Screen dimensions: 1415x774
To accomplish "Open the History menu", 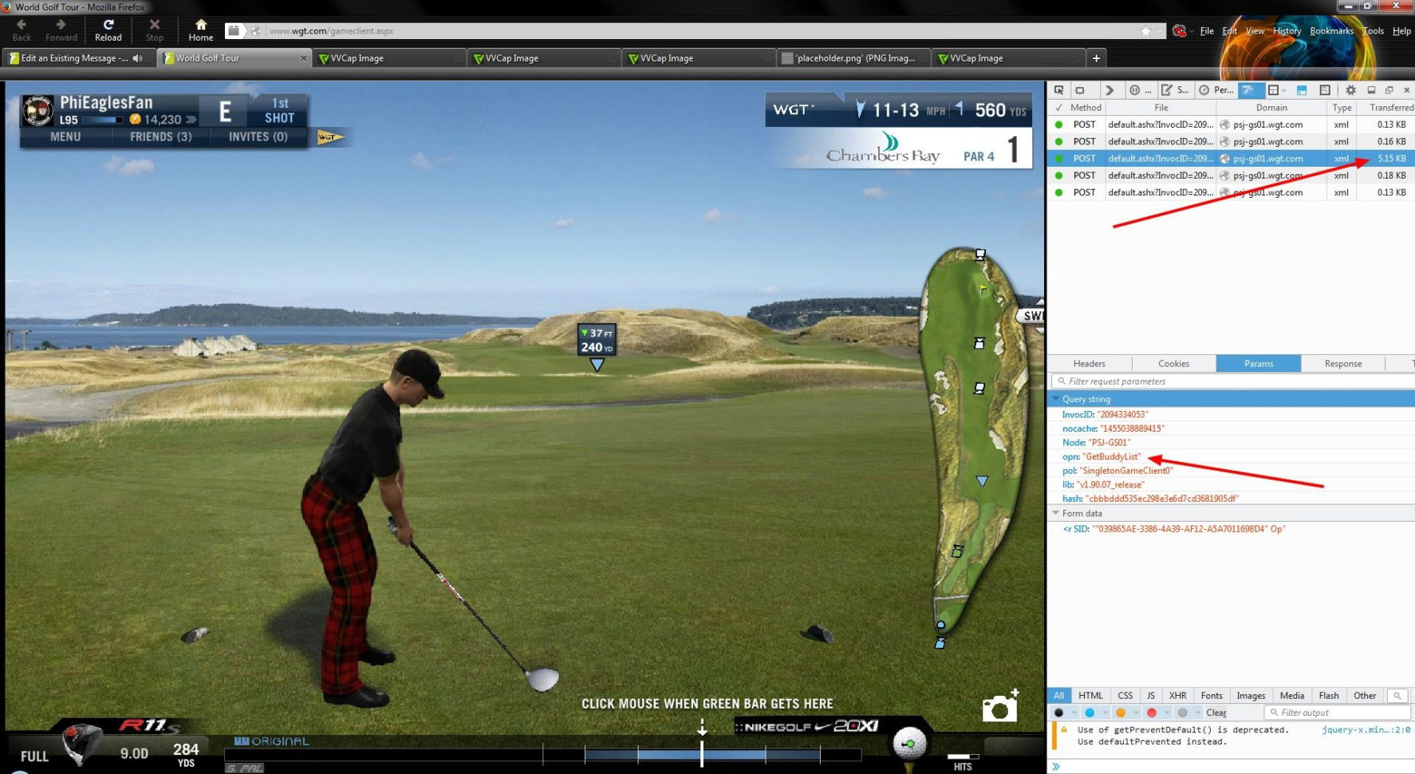I will (x=1287, y=31).
